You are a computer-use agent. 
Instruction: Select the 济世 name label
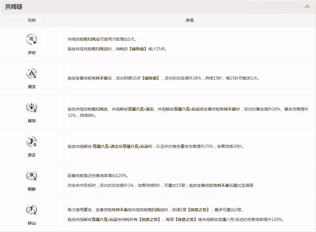click(x=32, y=53)
